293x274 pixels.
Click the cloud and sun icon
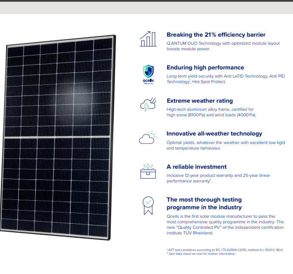148,137
